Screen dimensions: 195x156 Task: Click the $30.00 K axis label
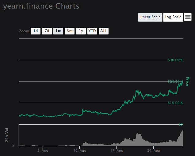pos(175,60)
